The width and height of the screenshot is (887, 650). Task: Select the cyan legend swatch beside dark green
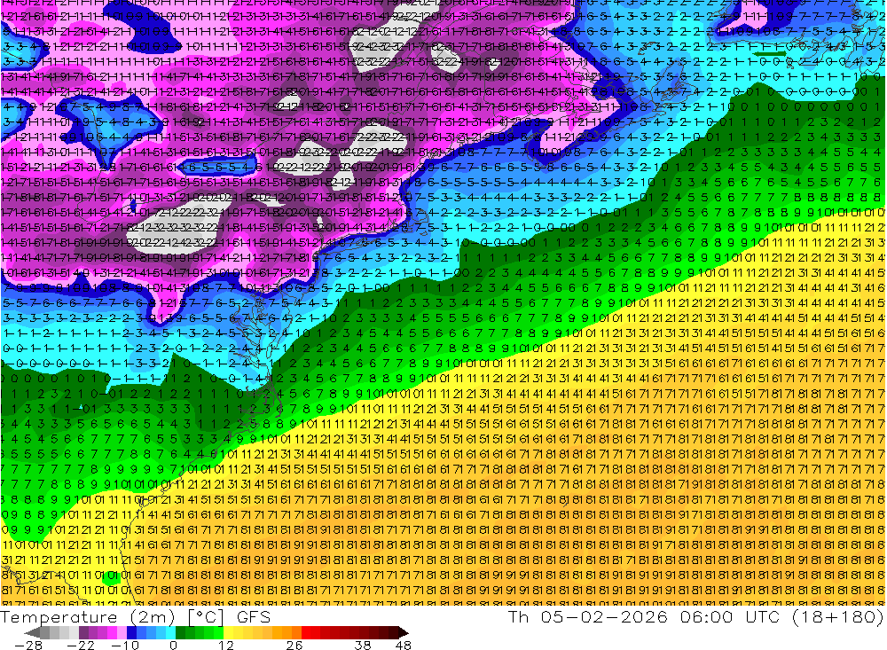(x=170, y=632)
